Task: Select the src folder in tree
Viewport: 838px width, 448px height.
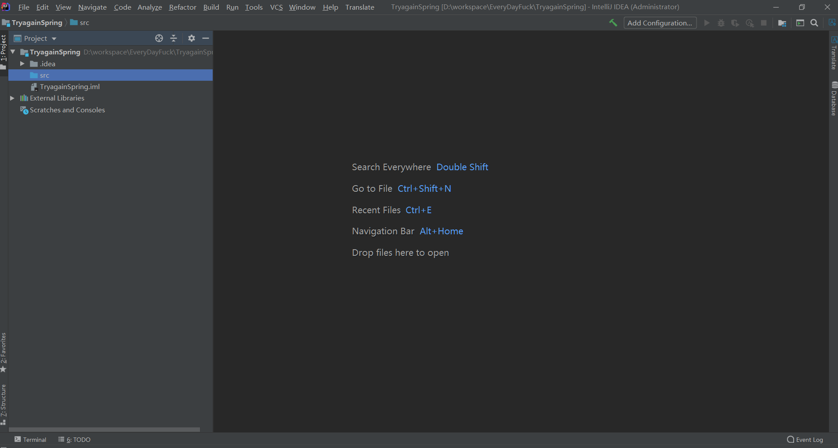Action: click(x=110, y=75)
